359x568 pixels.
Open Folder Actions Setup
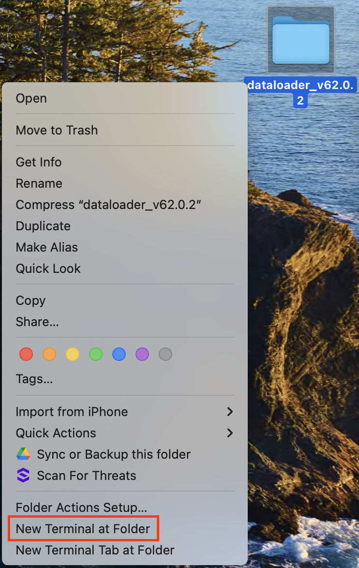[x=81, y=508]
